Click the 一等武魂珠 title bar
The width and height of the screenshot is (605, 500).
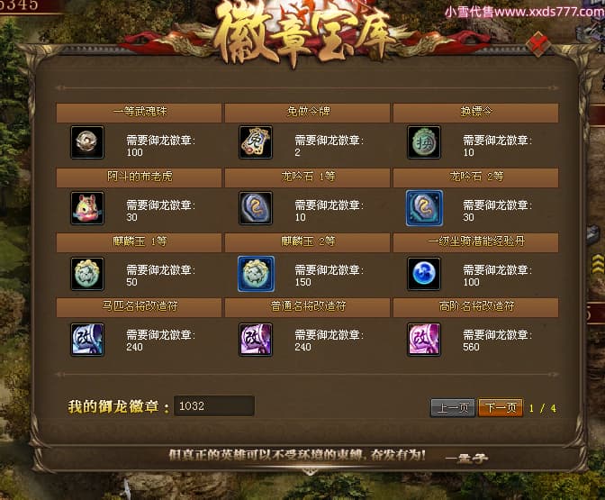click(x=139, y=113)
